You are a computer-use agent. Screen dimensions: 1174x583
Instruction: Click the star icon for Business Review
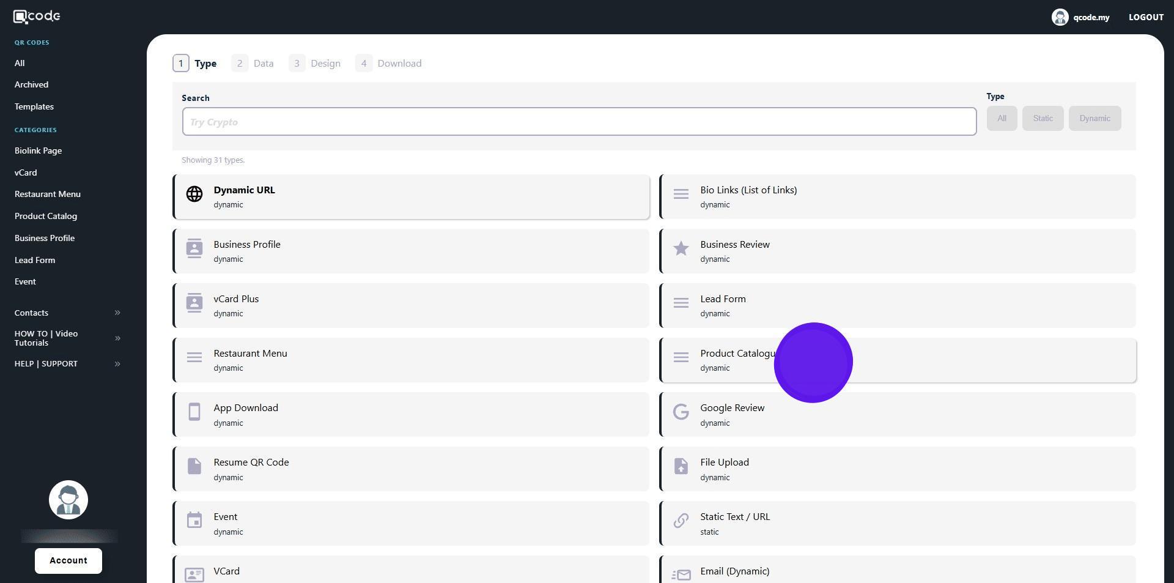coord(681,248)
